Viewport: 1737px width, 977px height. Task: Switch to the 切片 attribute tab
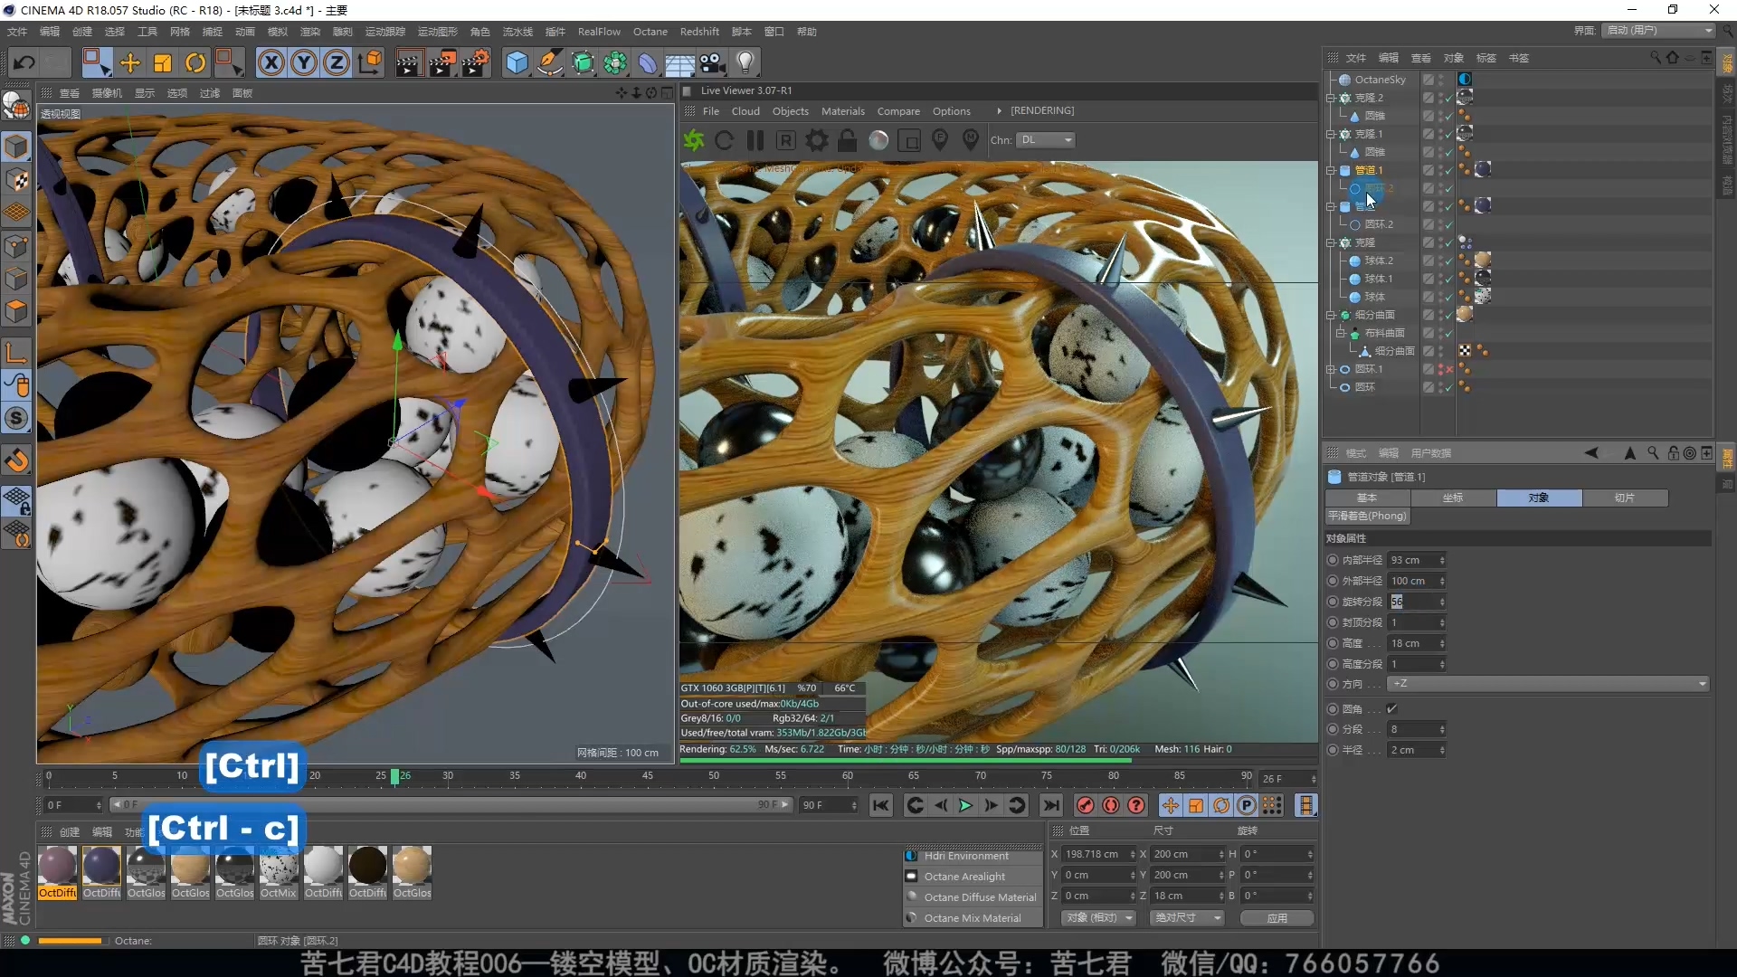[1625, 498]
